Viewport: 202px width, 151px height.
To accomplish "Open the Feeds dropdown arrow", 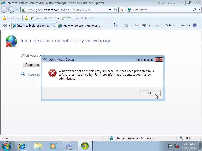I will click(x=132, y=25).
